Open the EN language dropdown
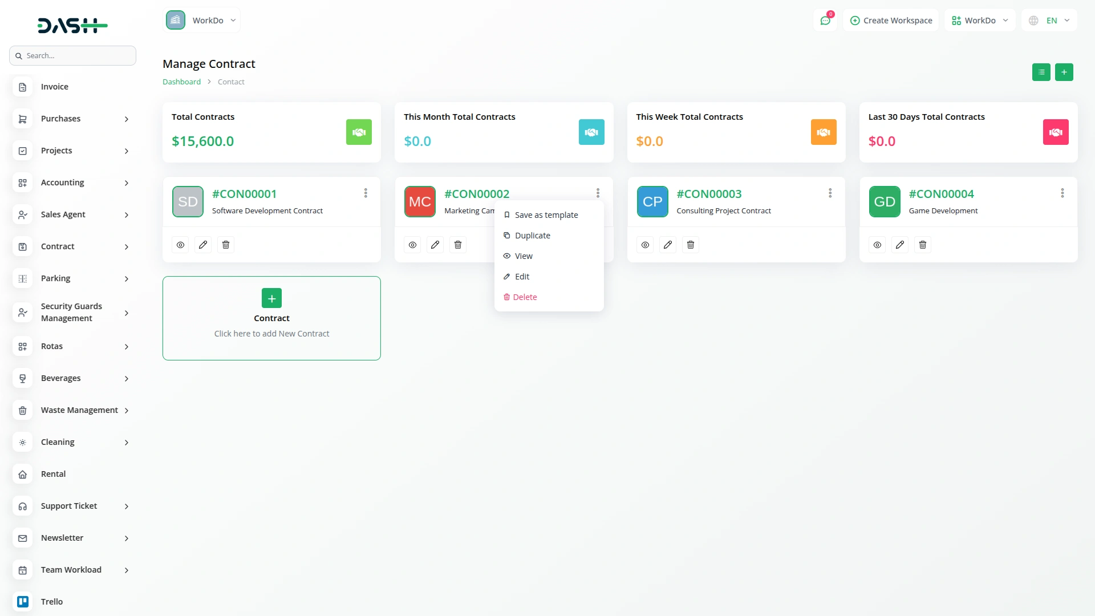The image size is (1095, 616). (1050, 21)
